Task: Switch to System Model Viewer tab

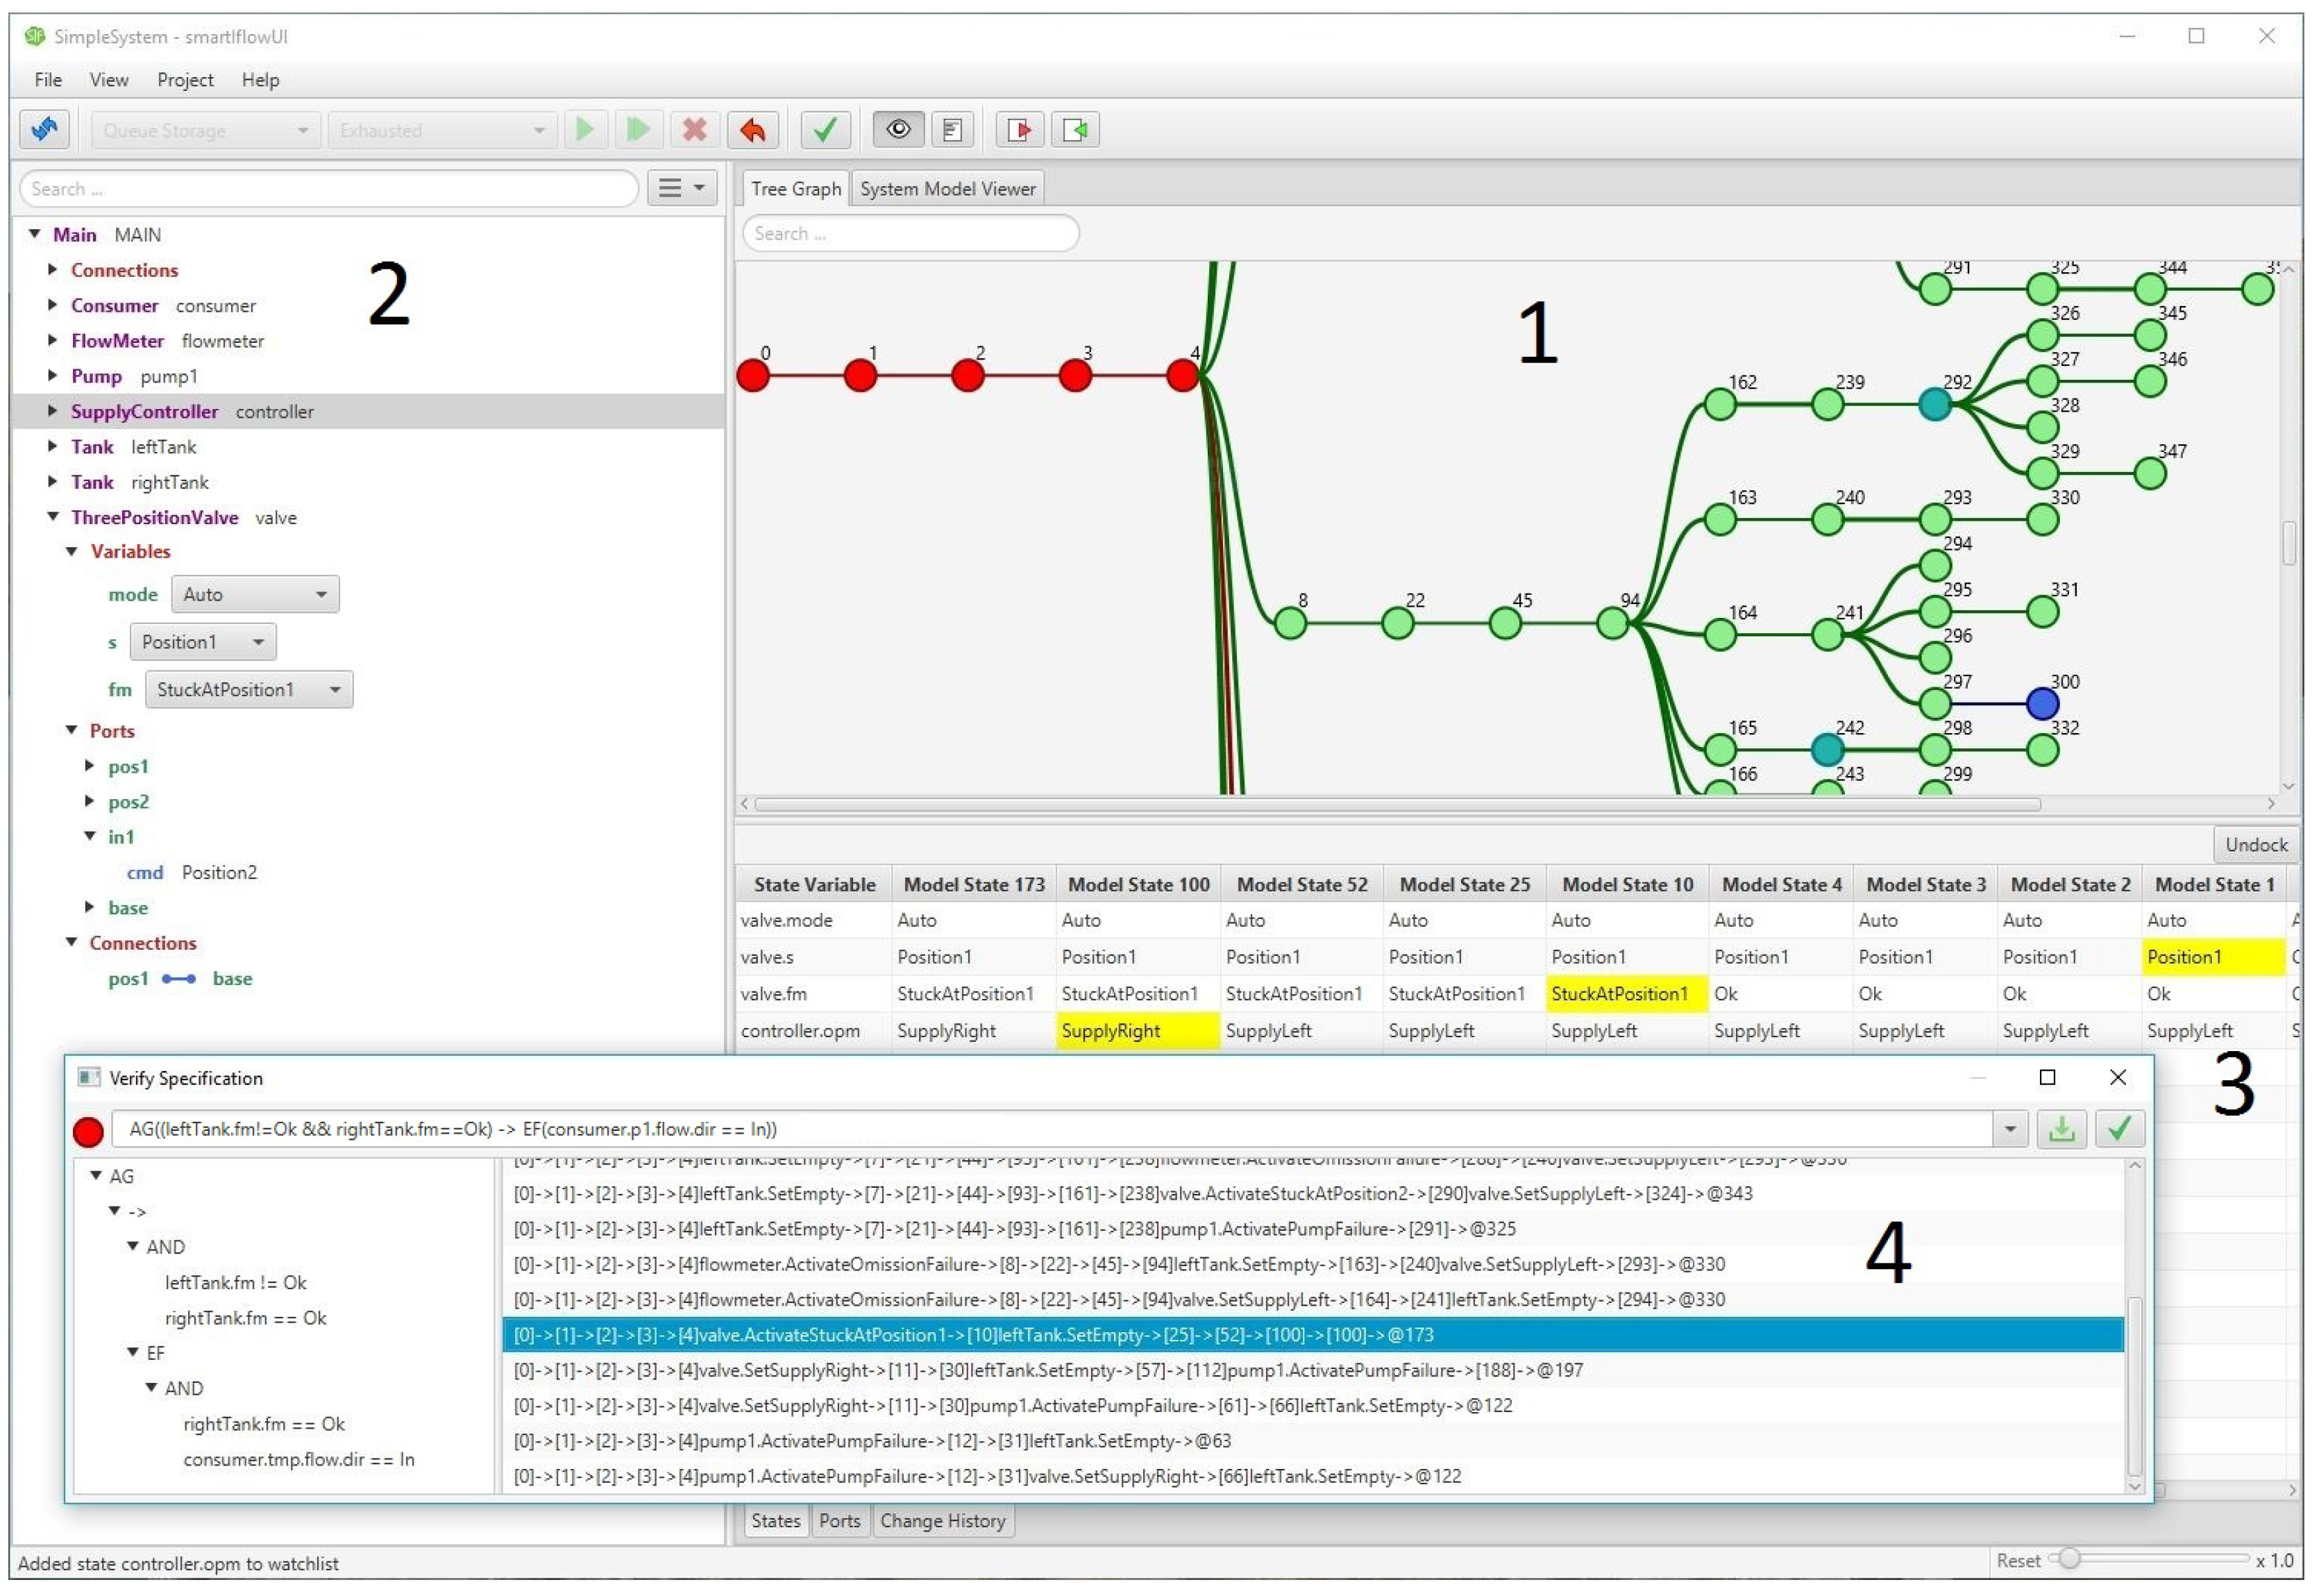Action: tap(947, 189)
